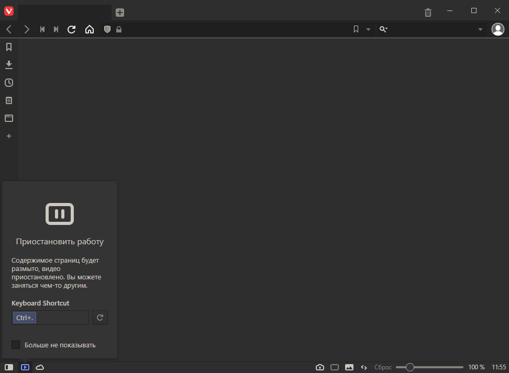509x373 pixels.
Task: Click the zoom slider handle
Action: coord(410,367)
